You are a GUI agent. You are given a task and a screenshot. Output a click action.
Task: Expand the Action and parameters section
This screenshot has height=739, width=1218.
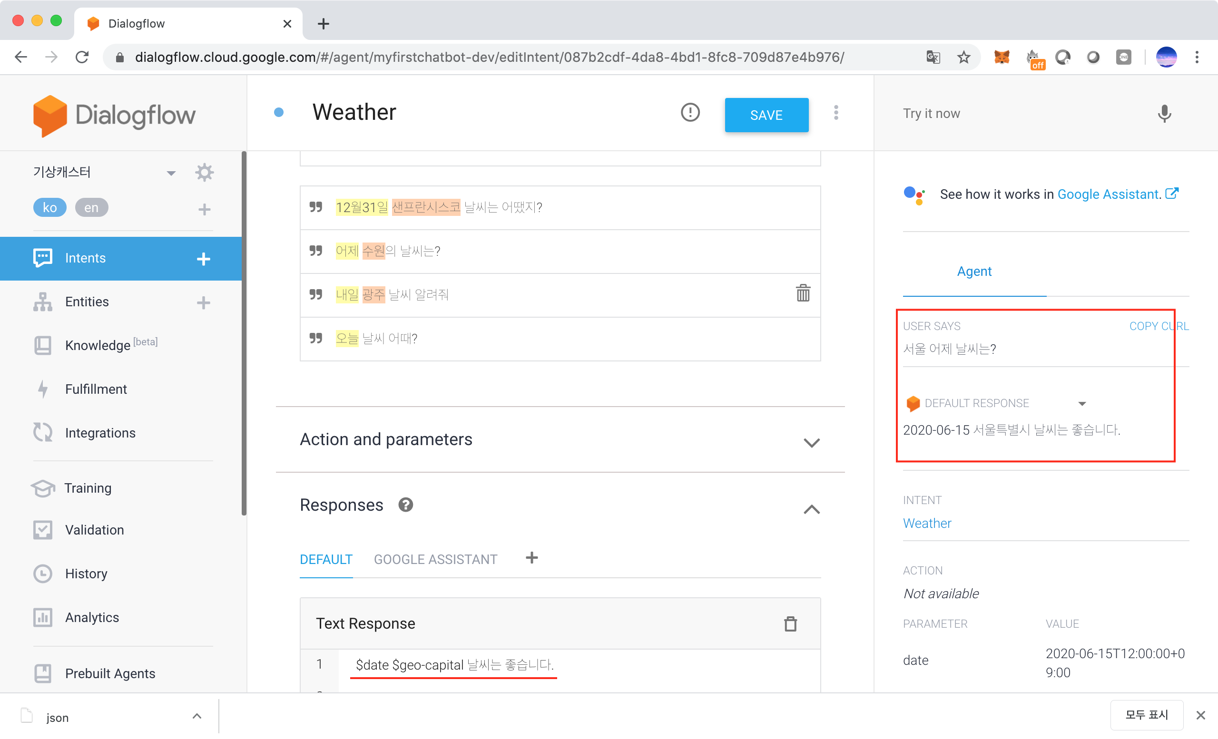click(x=811, y=442)
